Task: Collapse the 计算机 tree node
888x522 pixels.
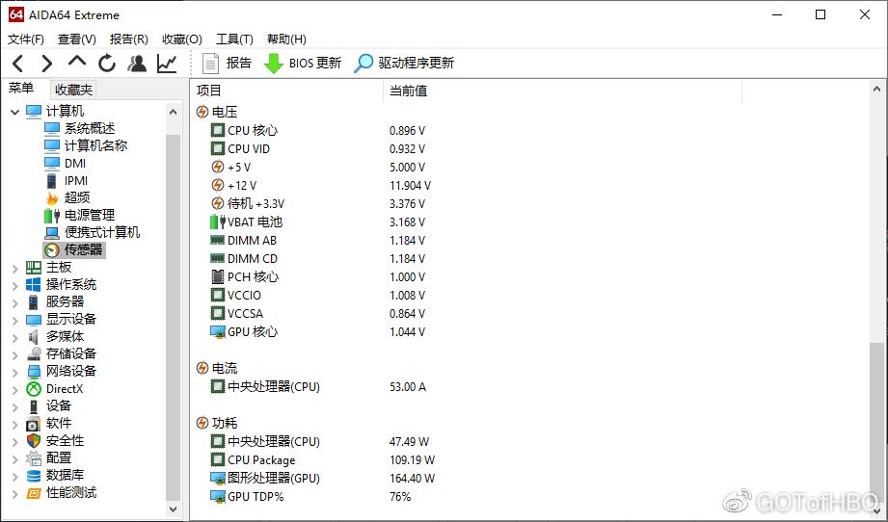Action: point(14,112)
